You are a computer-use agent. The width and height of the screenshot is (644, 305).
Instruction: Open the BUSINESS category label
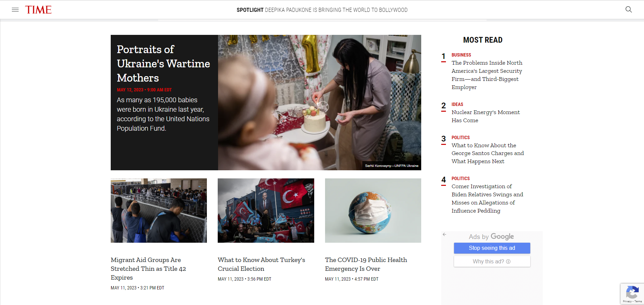(461, 55)
